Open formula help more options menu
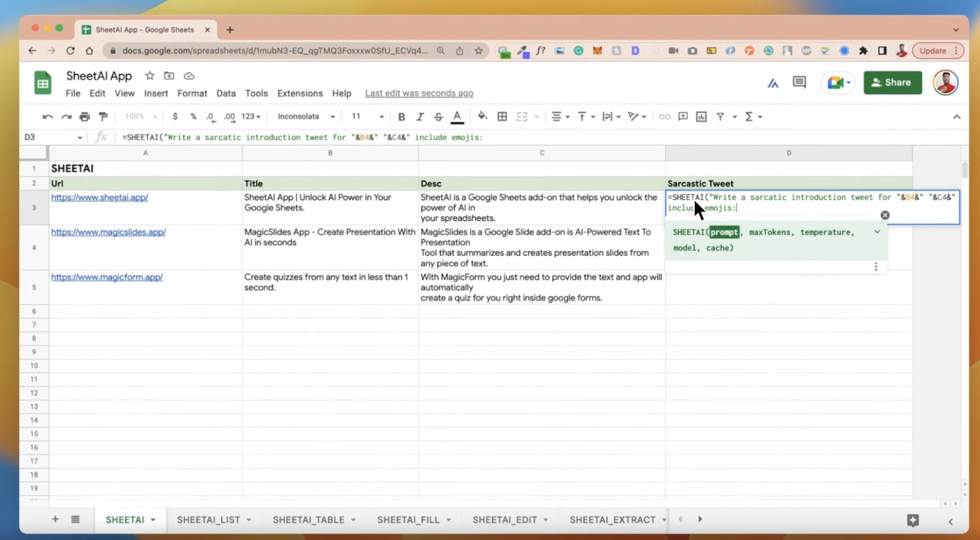This screenshot has width=980, height=540. click(876, 266)
